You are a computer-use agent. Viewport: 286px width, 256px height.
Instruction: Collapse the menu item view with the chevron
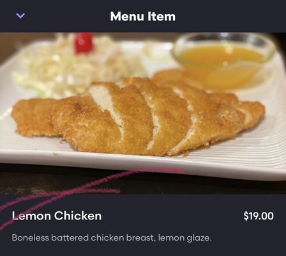[x=20, y=16]
